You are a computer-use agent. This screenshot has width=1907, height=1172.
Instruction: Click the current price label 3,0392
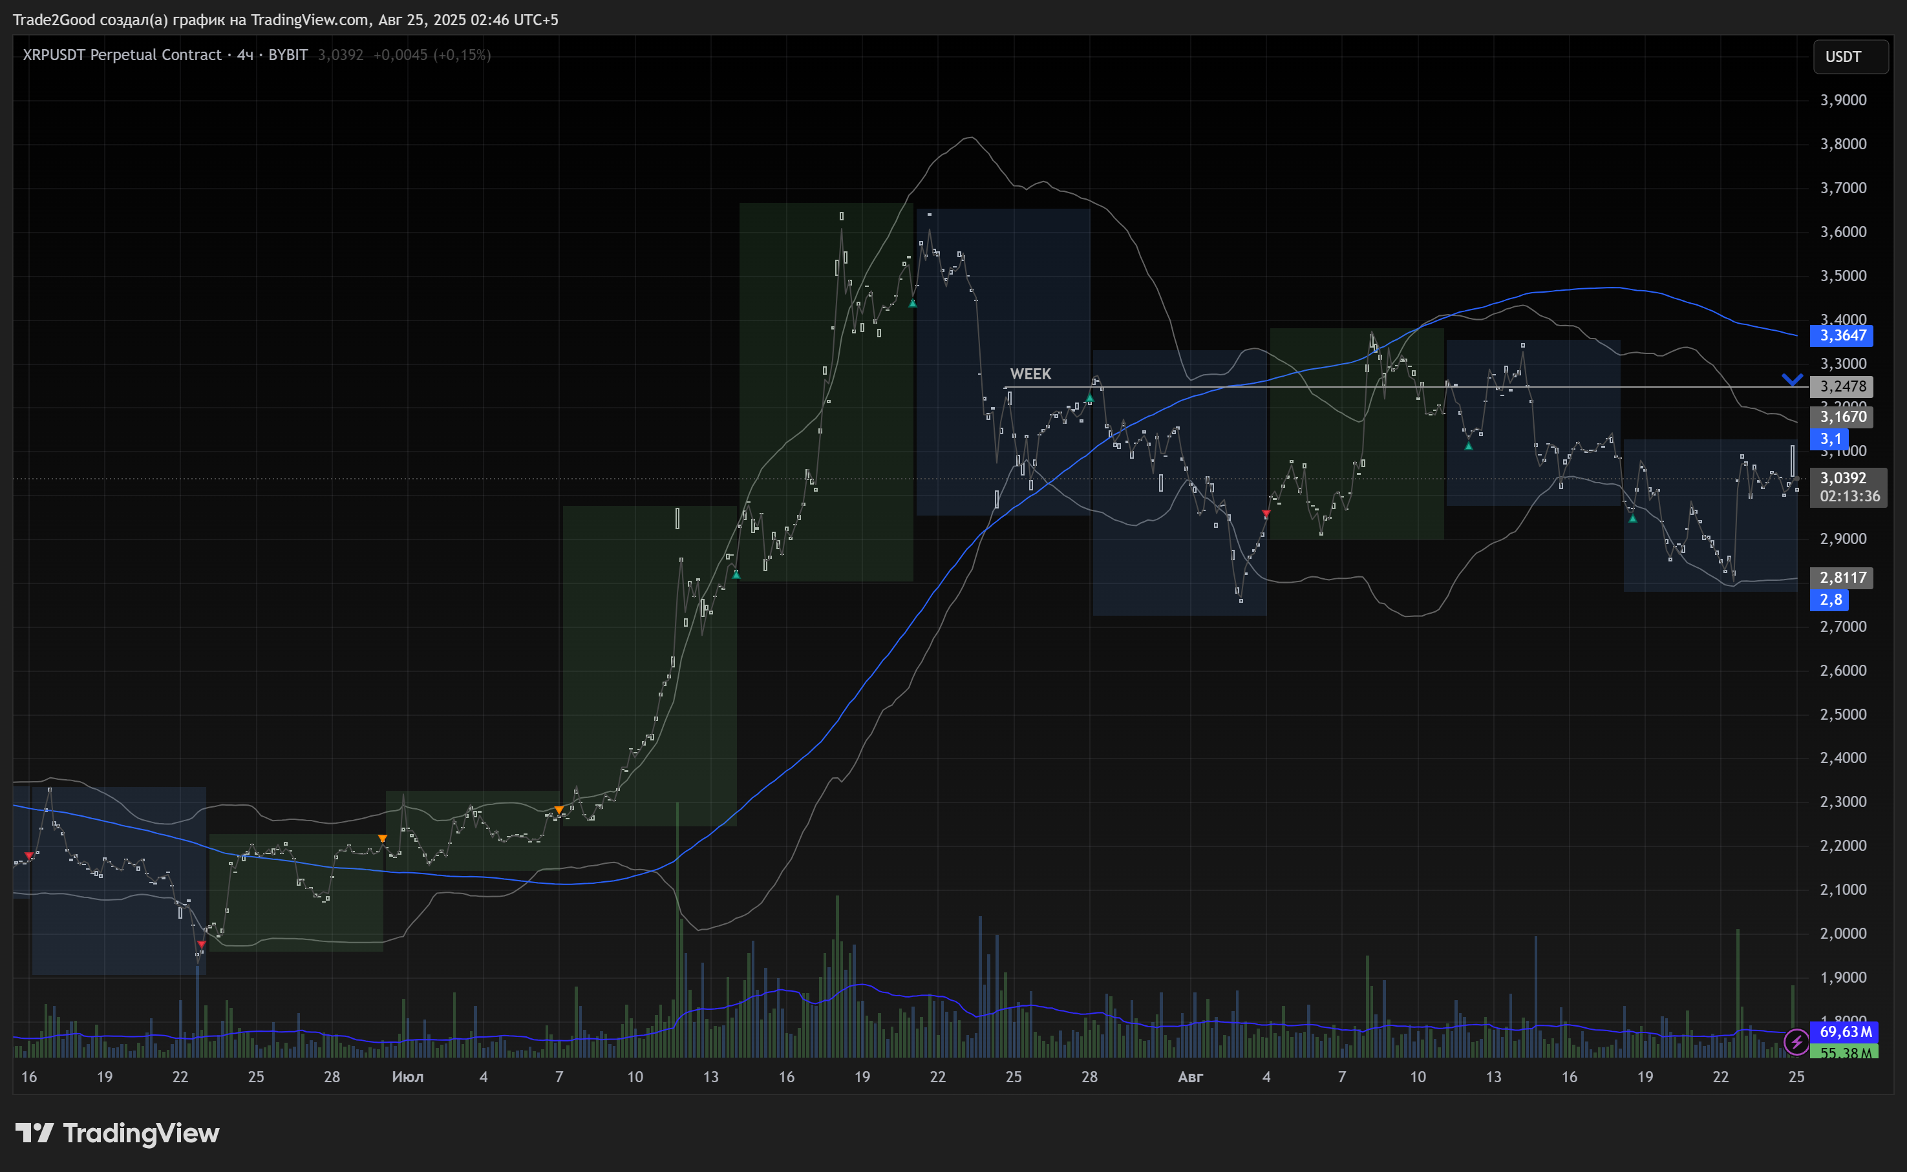1842,478
